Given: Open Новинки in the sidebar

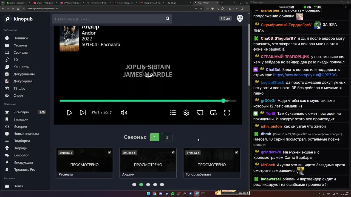Looking at the screenshot, I should pyautogui.click(x=21, y=38).
